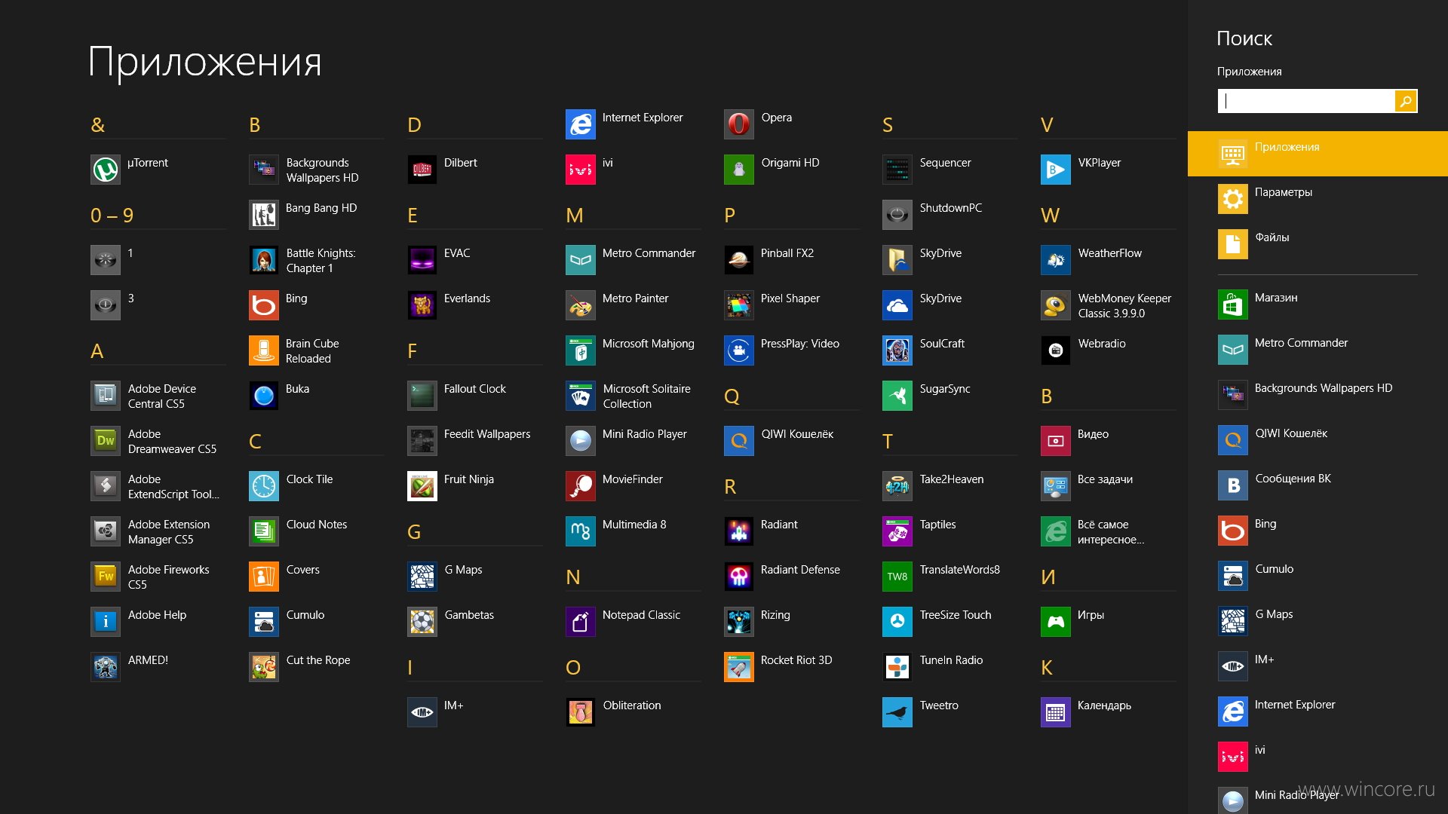
Task: Open the Internet Explorer label in apps grid
Action: (642, 118)
